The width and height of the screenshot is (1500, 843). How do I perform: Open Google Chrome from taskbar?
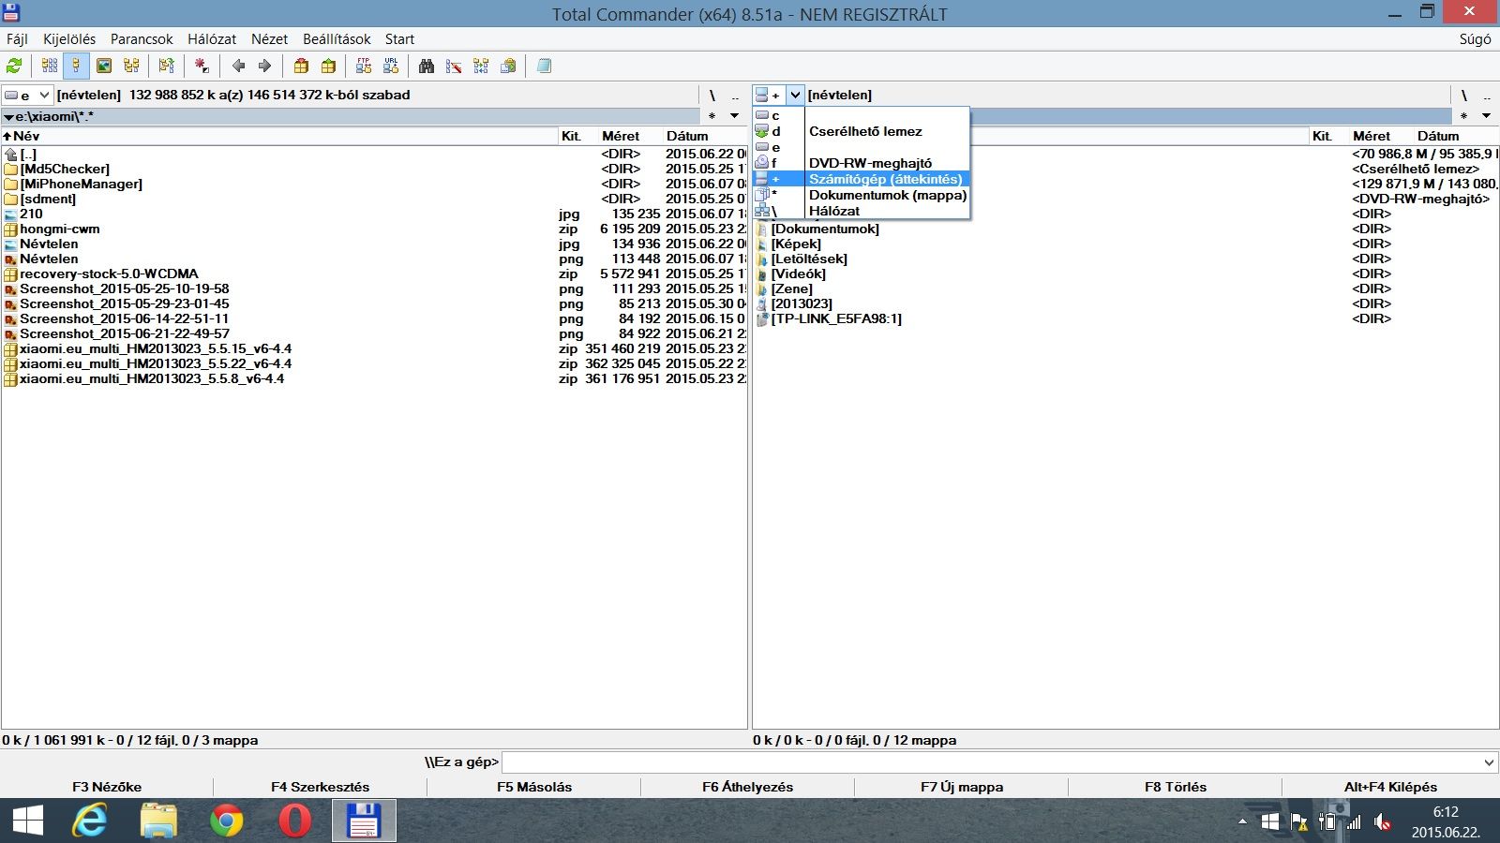pos(226,821)
